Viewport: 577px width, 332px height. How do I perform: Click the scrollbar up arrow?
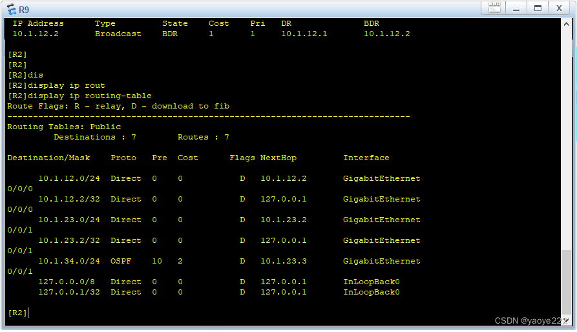(566, 25)
